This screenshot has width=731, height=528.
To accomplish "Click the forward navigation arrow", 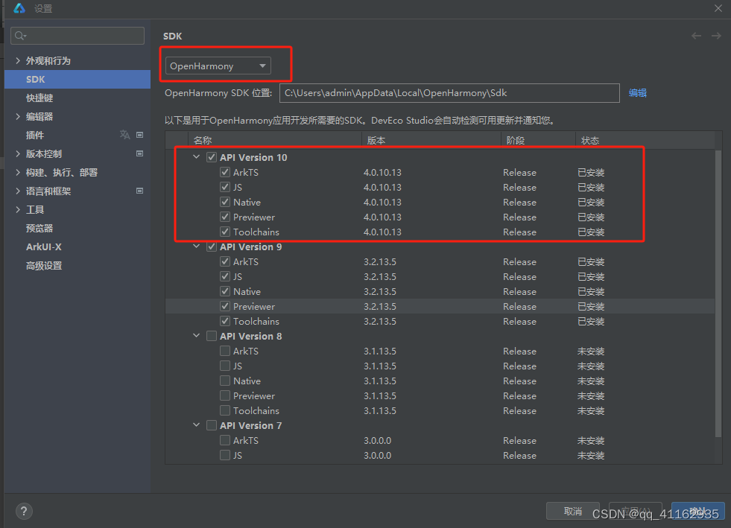I will tap(716, 36).
